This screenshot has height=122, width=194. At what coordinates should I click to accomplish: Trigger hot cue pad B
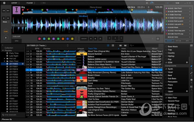pyautogui.click(x=44, y=39)
